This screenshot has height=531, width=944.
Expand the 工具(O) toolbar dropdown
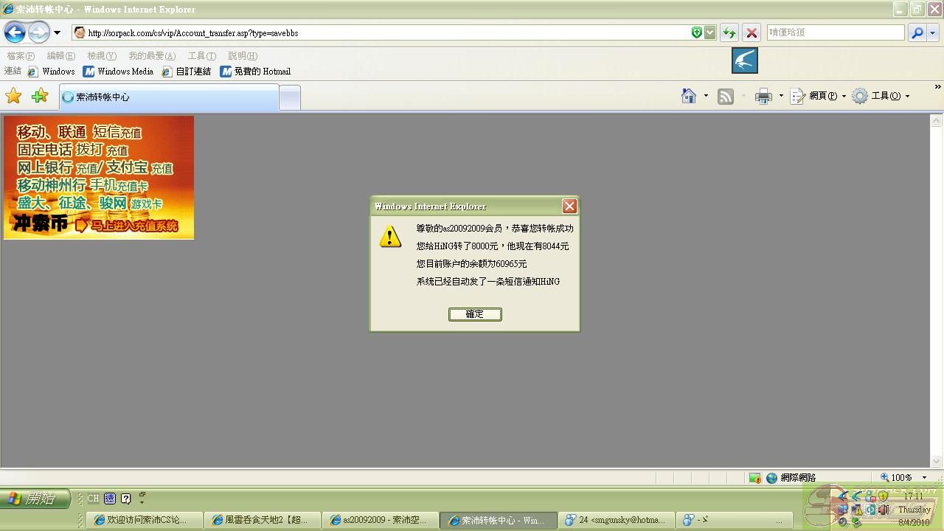[907, 96]
